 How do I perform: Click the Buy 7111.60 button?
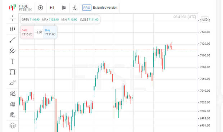pyautogui.click(x=50, y=32)
